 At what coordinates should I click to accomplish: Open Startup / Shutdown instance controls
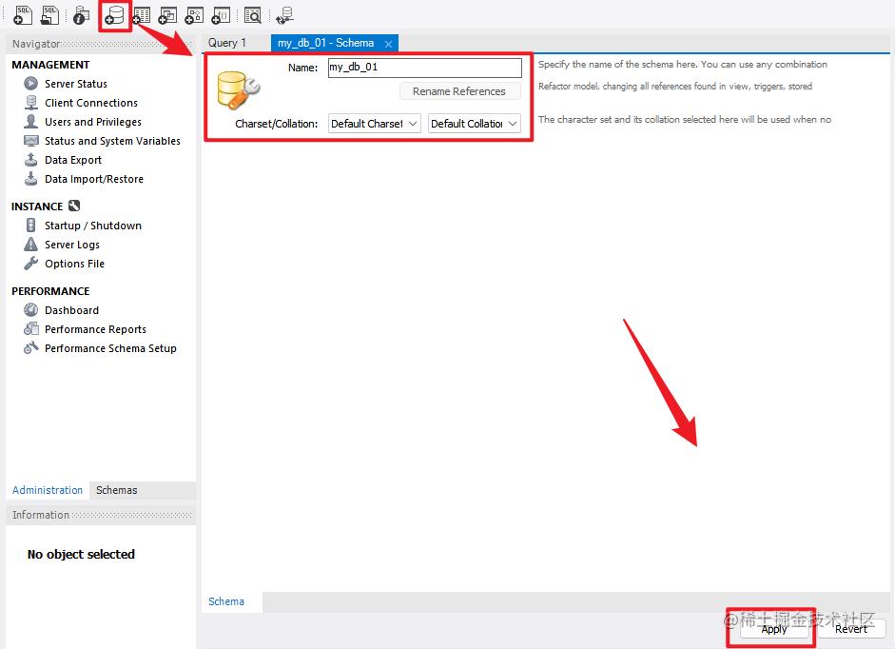tap(90, 226)
